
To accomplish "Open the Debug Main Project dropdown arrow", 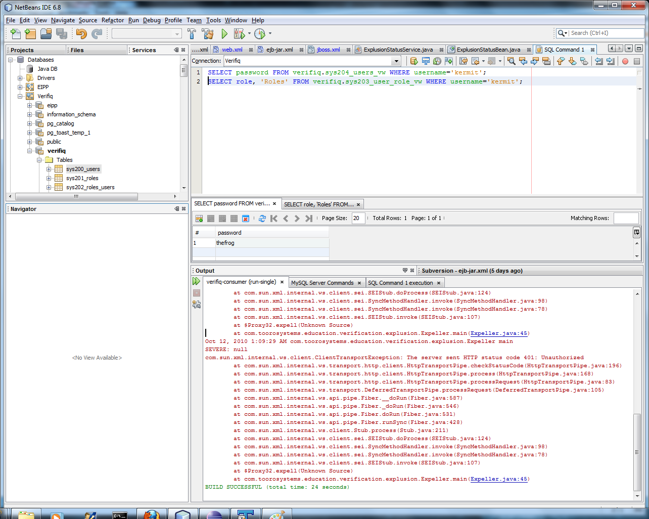I will click(x=249, y=34).
